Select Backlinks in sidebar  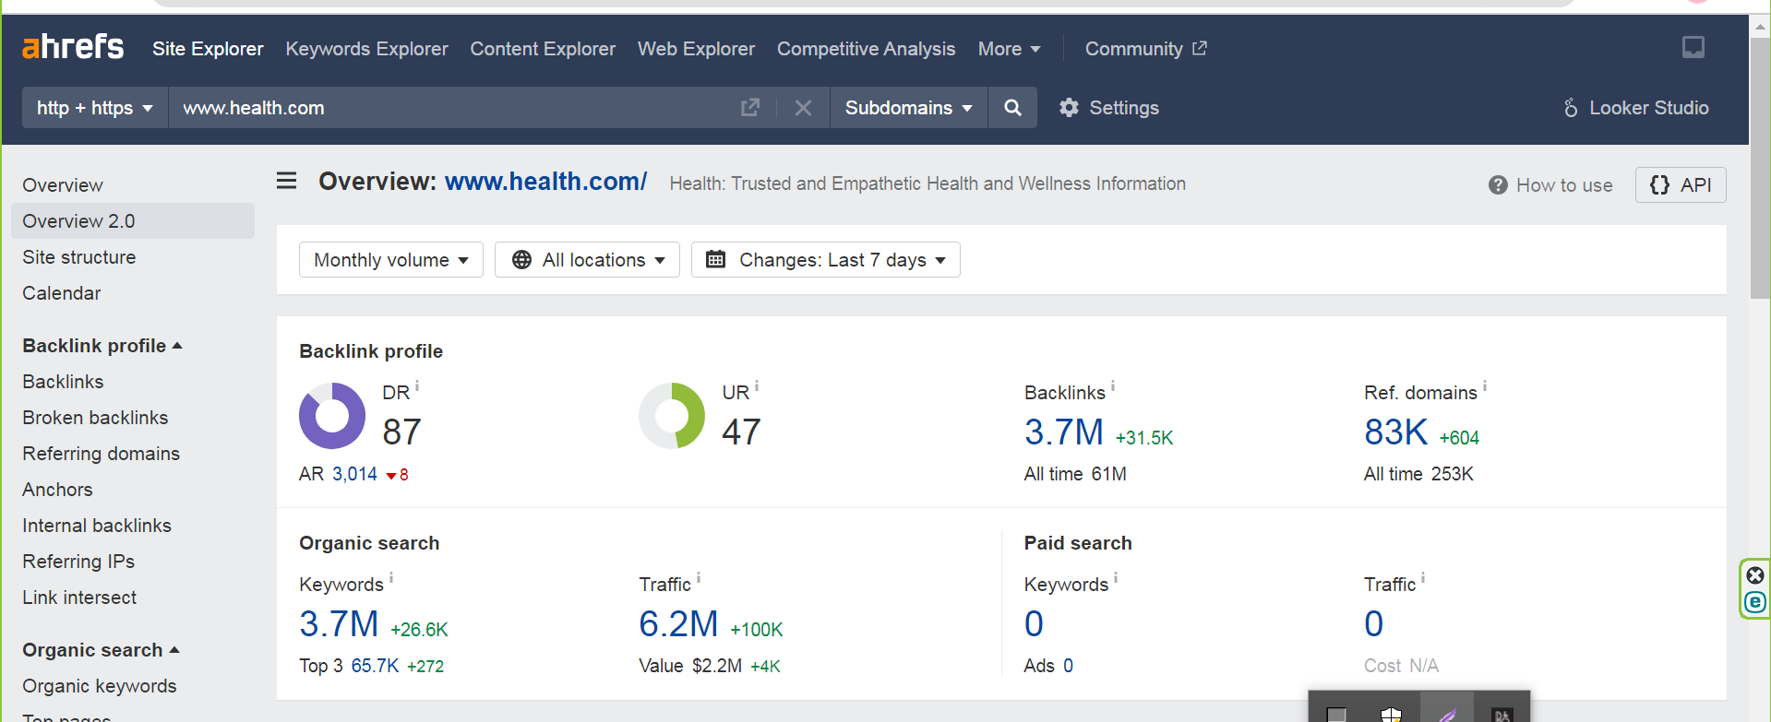[x=63, y=382]
